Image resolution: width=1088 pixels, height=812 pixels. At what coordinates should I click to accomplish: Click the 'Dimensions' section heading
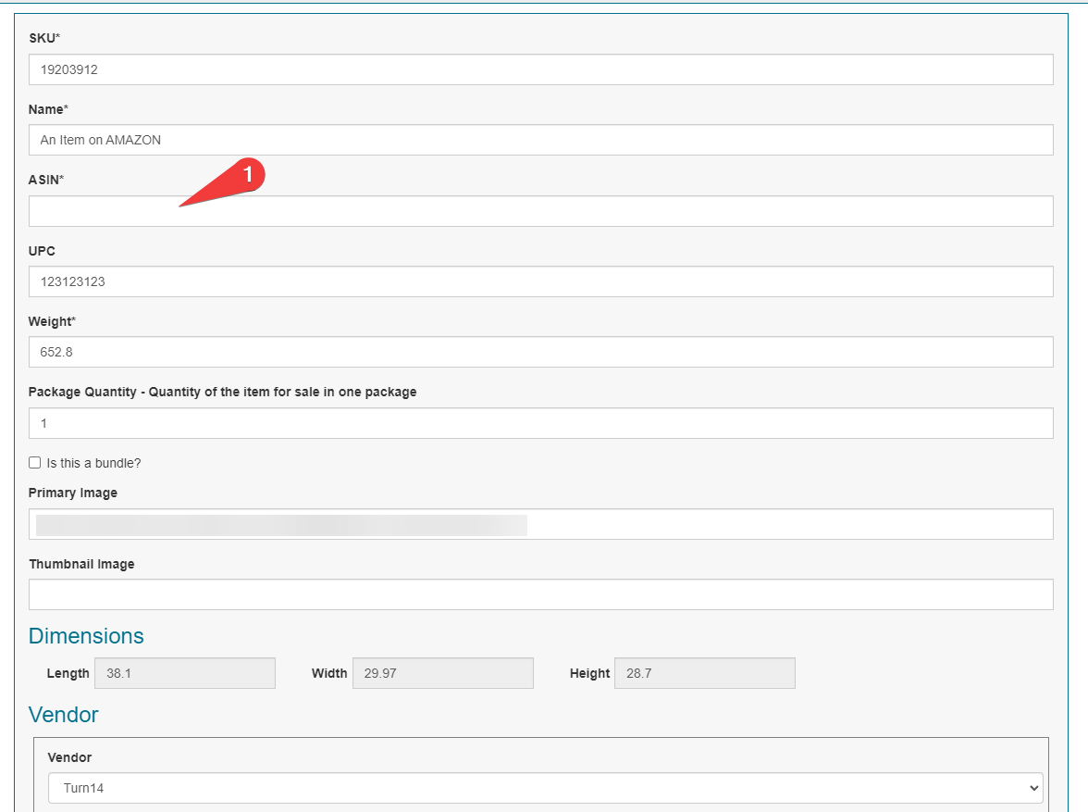86,636
